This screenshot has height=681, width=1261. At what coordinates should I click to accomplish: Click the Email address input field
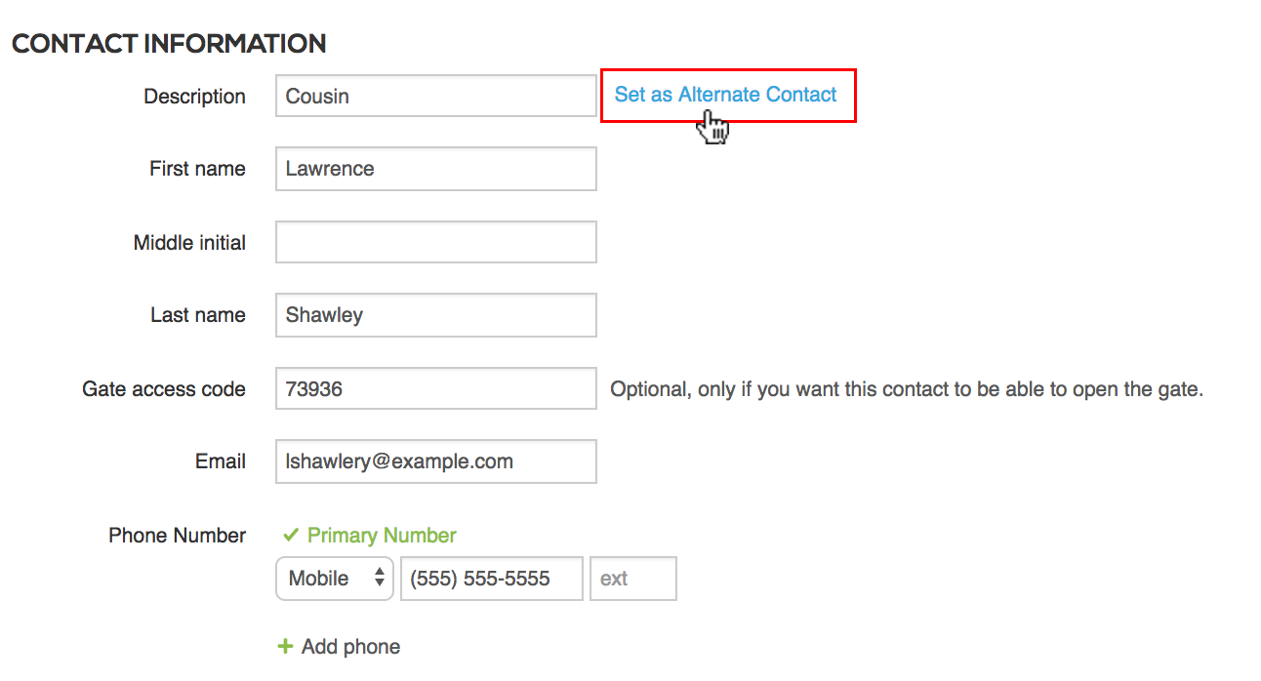[x=435, y=461]
